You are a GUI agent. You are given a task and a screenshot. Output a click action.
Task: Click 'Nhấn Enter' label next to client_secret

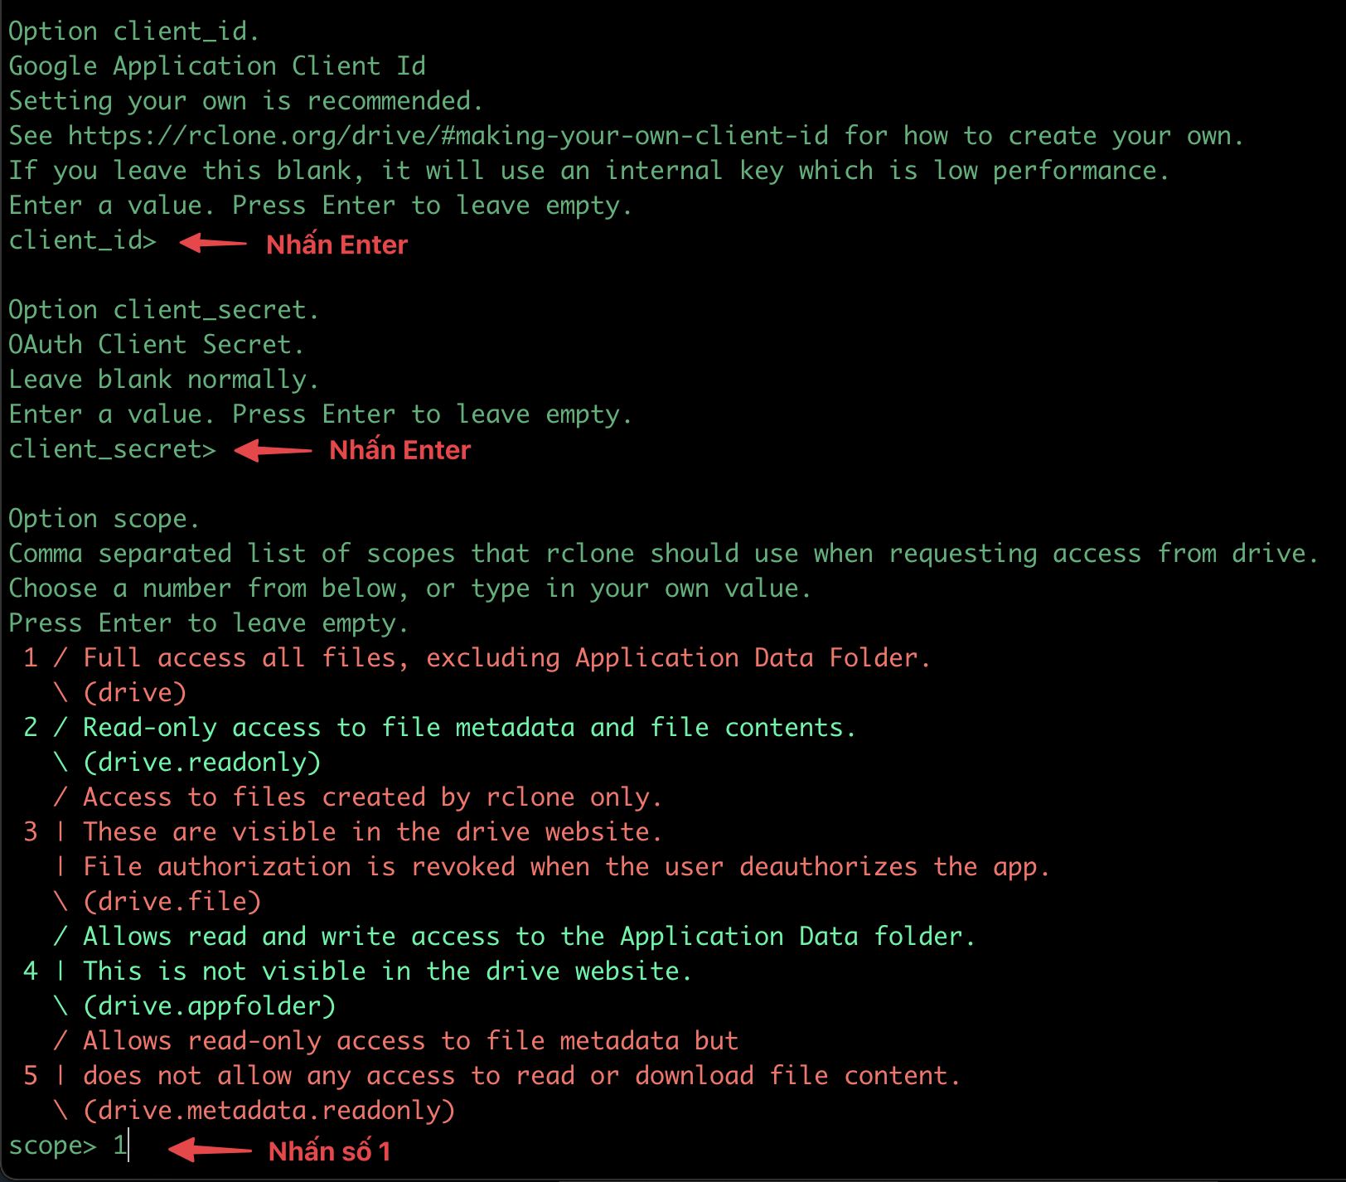pos(400,450)
